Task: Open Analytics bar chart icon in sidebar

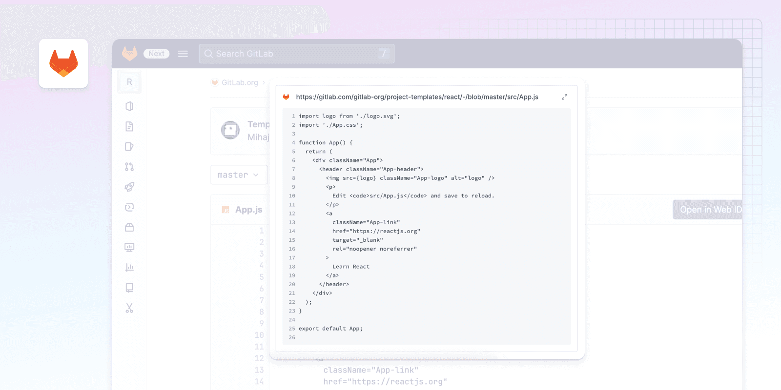Action: pyautogui.click(x=129, y=267)
